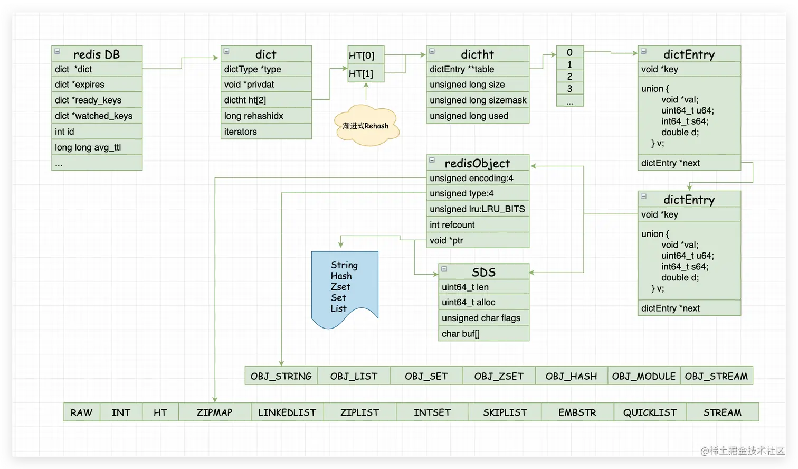Screen dimensions: 798x469
Task: Select bucket index 0 cell
Action: pyautogui.click(x=570, y=52)
